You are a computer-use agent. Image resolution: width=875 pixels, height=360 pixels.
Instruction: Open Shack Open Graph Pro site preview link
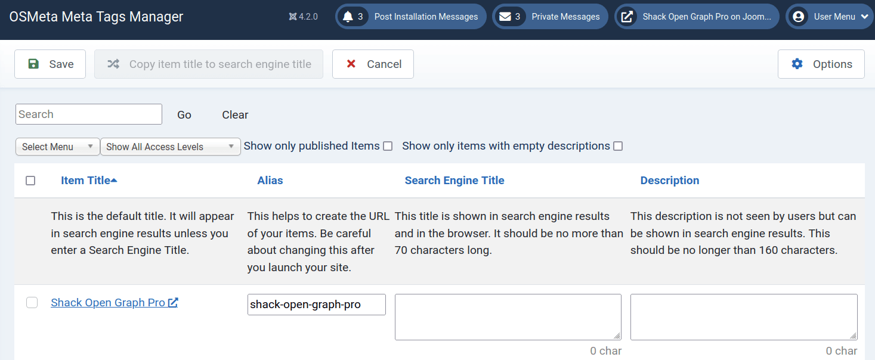(697, 17)
